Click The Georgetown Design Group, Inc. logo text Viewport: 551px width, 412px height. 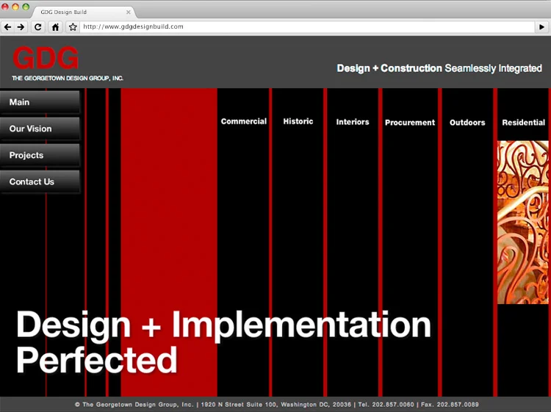coord(68,78)
